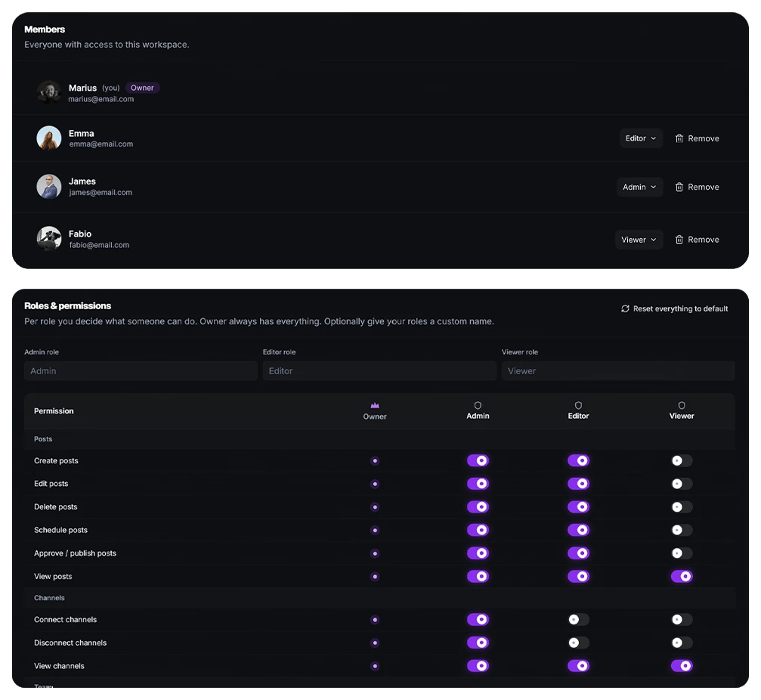Toggle View posts for Admin
The image size is (761, 700).
(478, 576)
